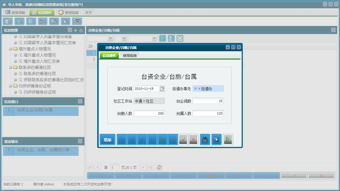Click the monitor with globe toolbar icon
Image resolution: width=340 pixels, height=191 pixels.
pos(54,21)
